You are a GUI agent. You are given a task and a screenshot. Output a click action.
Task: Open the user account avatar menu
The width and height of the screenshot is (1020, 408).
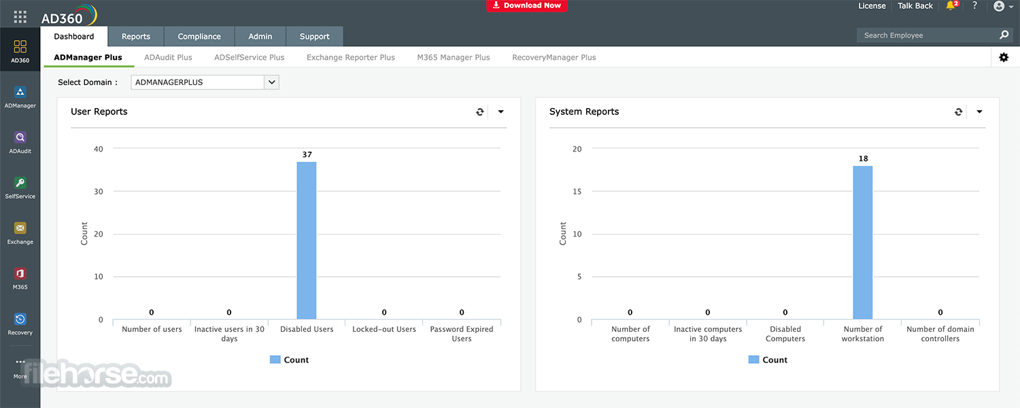pos(1002,6)
